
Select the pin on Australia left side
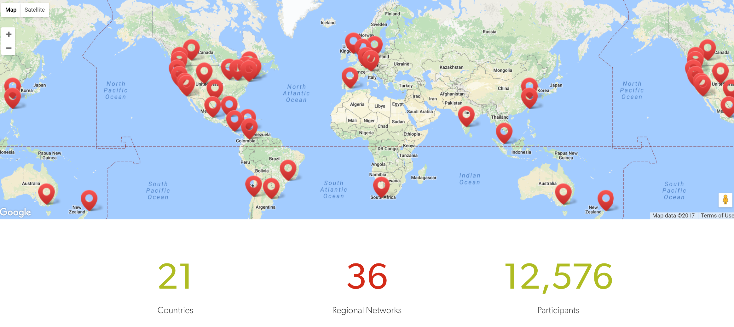point(46,194)
